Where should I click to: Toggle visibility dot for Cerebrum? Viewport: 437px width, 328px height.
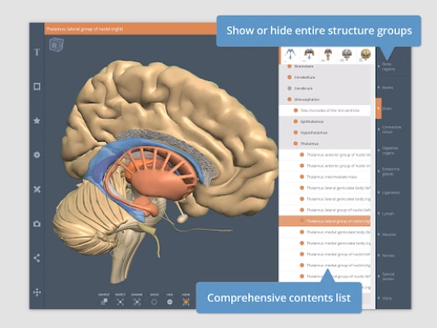(x=289, y=89)
